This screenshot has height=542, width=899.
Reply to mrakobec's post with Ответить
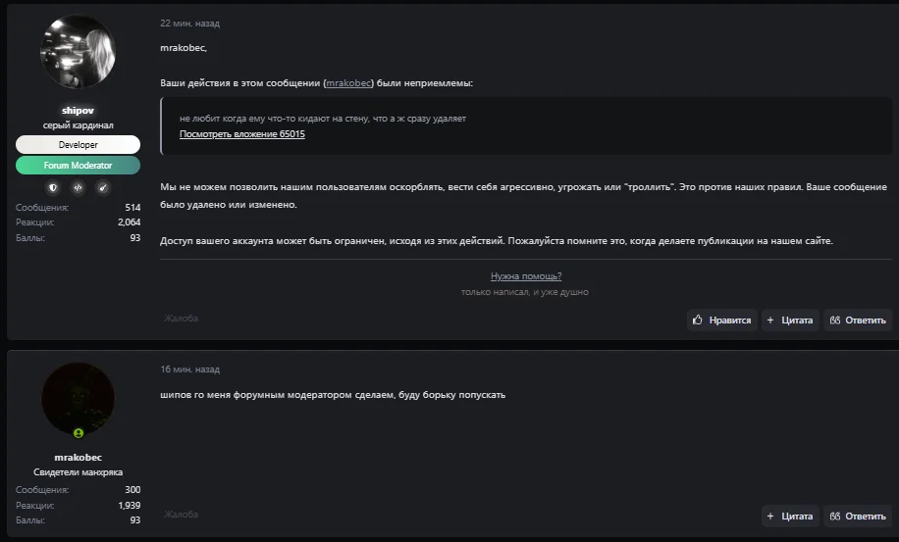point(858,516)
